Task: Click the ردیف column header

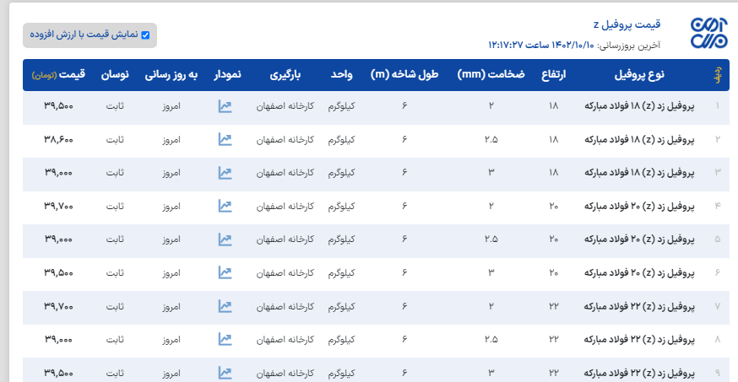Action: (x=718, y=75)
